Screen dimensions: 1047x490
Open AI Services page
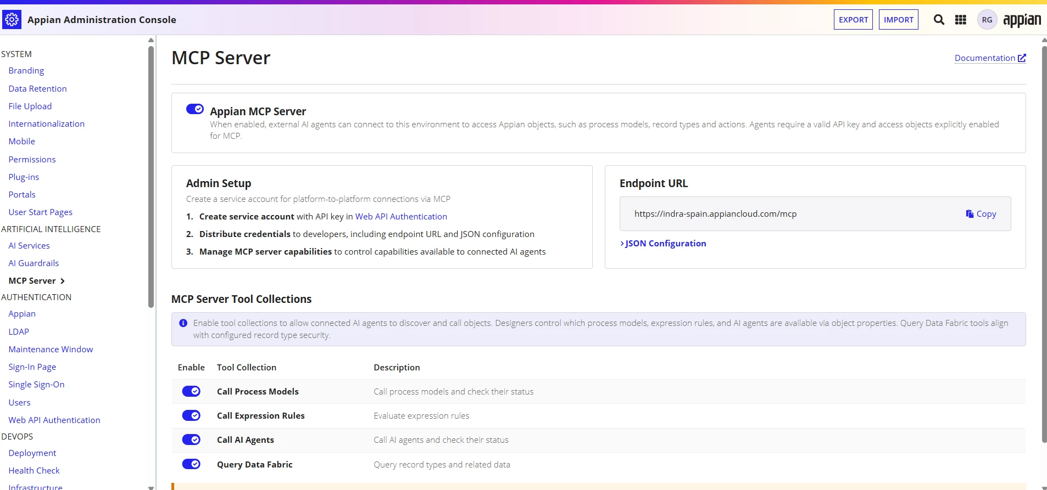(29, 246)
